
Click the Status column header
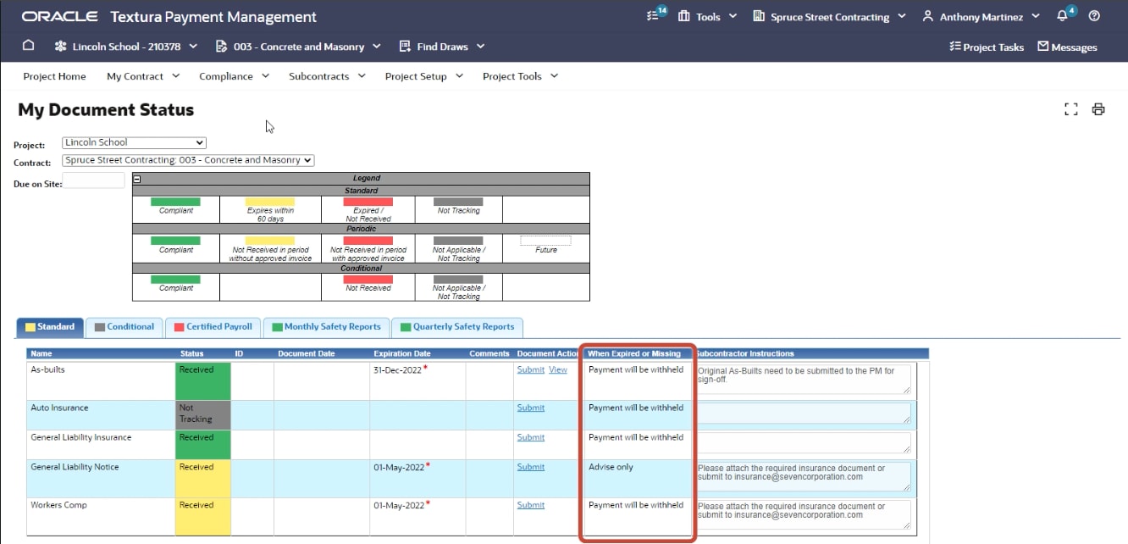[x=191, y=353]
